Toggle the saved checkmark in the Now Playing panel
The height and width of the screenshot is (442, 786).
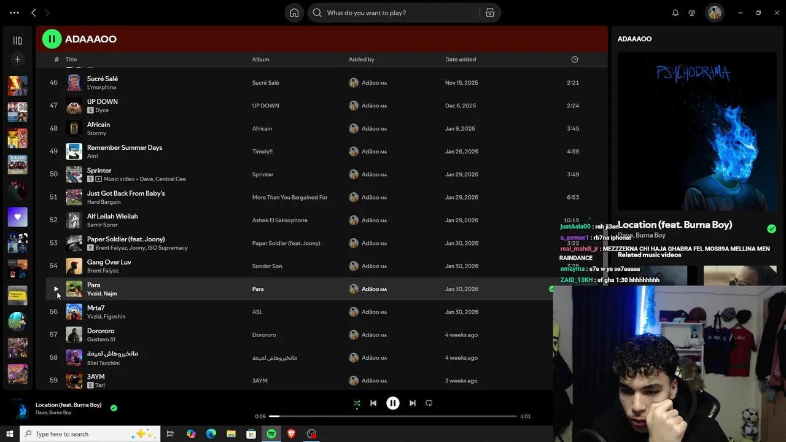pos(771,229)
